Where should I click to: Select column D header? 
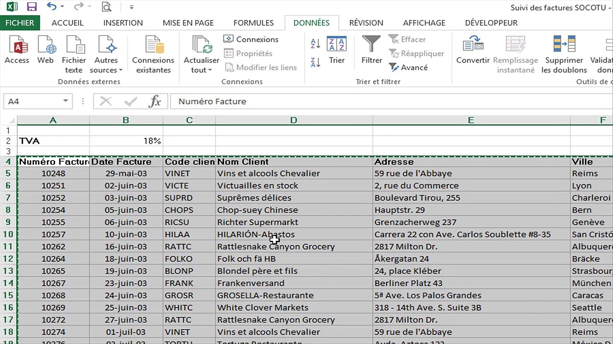click(294, 120)
